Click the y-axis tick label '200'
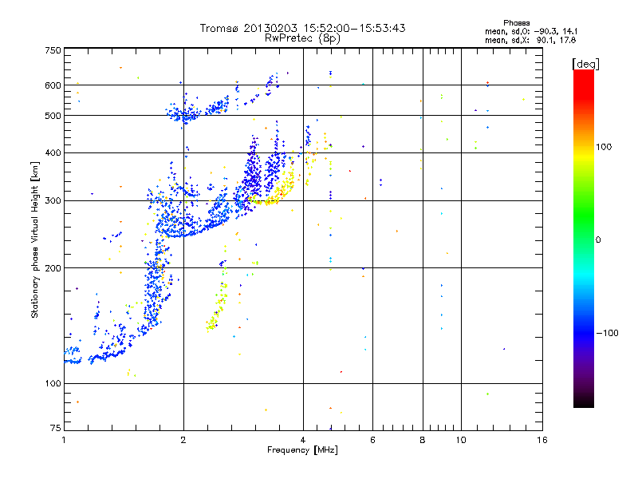Screen dimensions: 638x479 tap(53, 268)
